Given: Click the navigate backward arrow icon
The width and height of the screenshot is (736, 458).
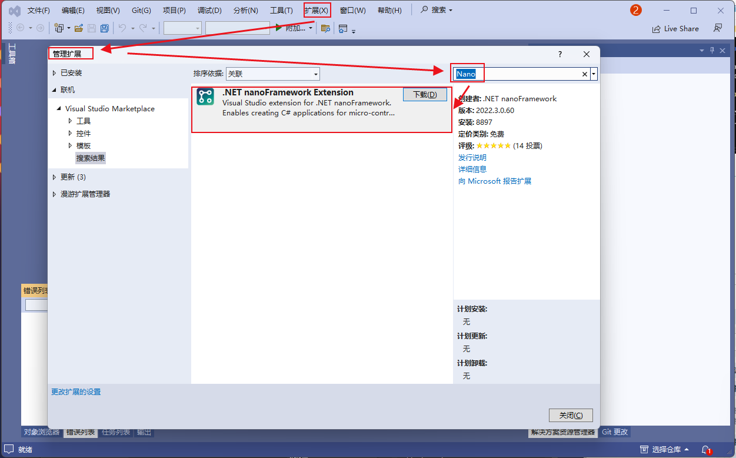Looking at the screenshot, I should click(20, 28).
